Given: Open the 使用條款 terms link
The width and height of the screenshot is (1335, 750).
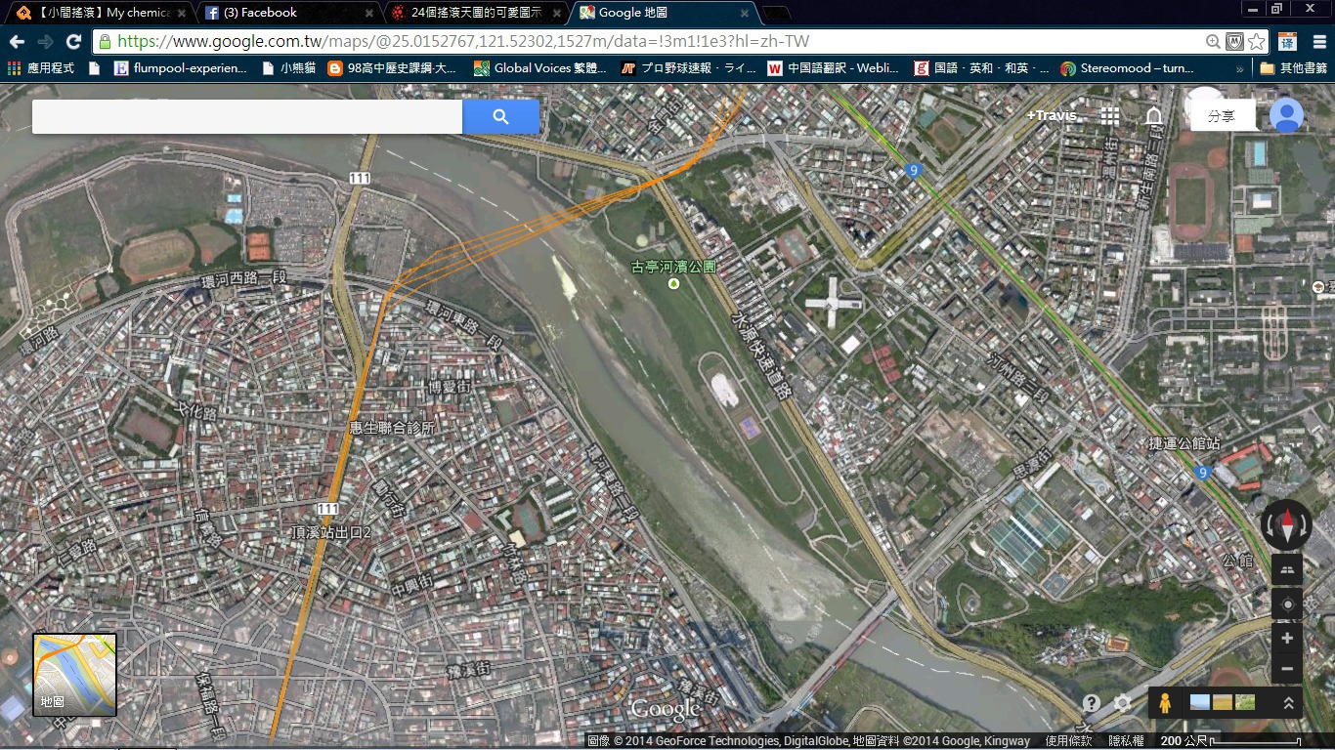Looking at the screenshot, I should click(1068, 741).
